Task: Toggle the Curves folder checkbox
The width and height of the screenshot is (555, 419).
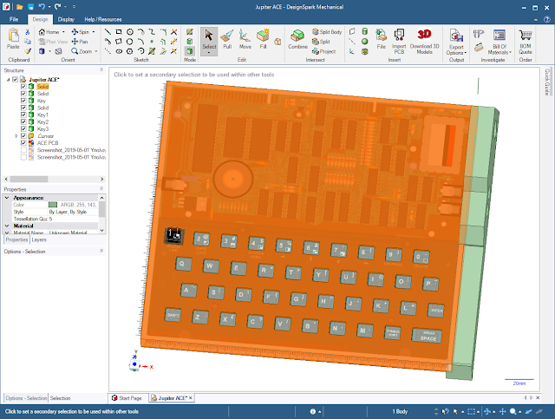Action: click(x=23, y=136)
